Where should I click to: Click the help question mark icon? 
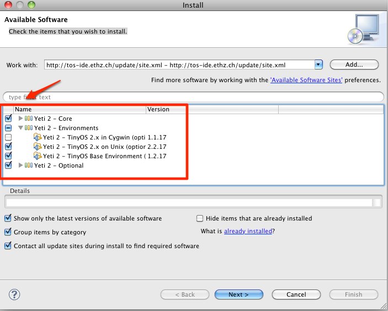tap(14, 294)
